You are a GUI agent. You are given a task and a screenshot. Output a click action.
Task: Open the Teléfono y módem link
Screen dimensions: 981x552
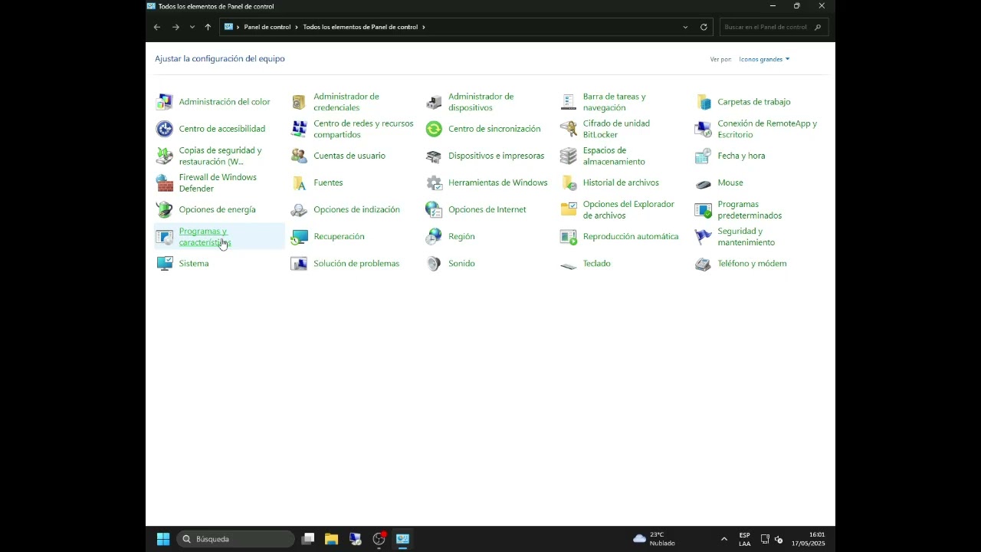[752, 263]
